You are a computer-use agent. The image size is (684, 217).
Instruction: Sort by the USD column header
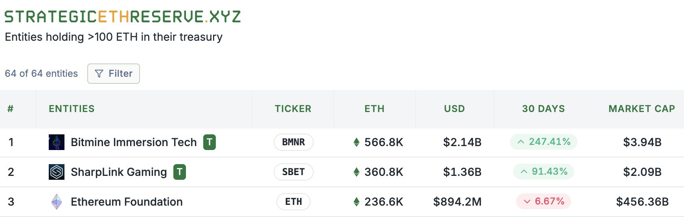tap(454, 109)
